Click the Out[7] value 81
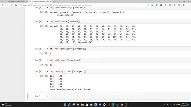 coord(51,65)
